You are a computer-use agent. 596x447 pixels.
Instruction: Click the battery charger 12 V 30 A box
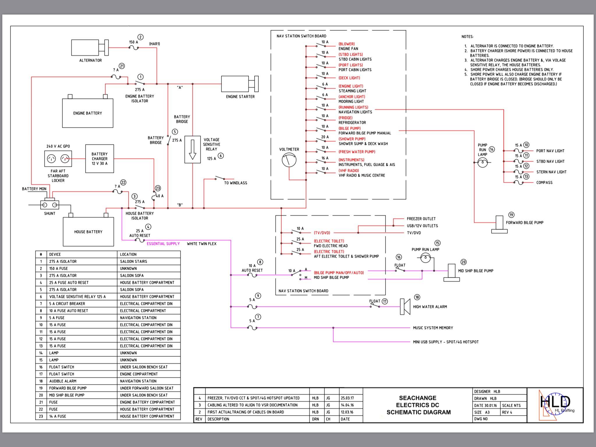100,159
